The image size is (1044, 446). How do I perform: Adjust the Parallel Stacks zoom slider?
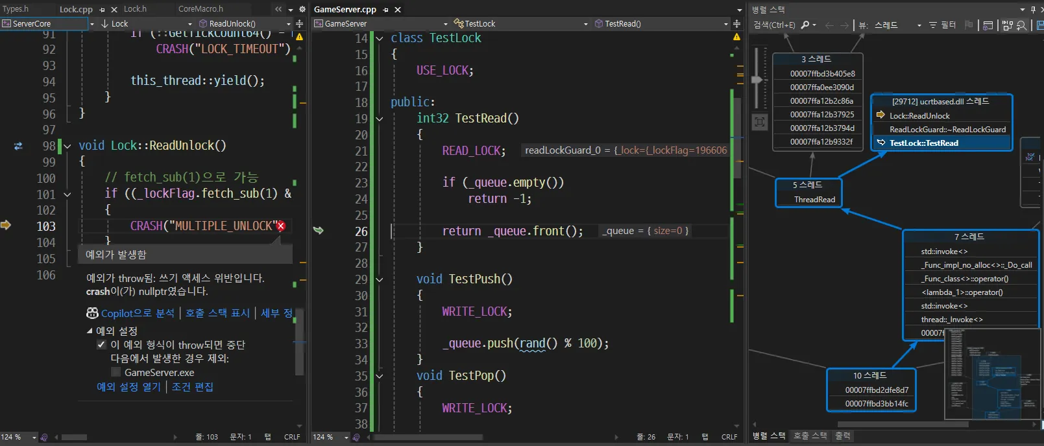pos(757,80)
